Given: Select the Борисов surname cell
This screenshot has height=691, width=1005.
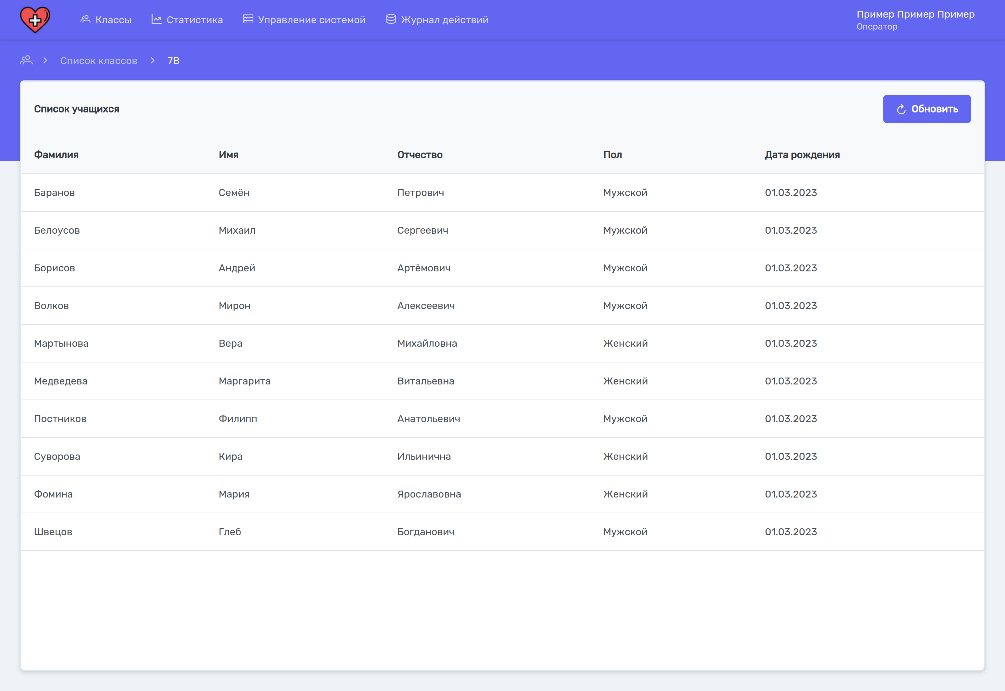Looking at the screenshot, I should click(x=55, y=268).
